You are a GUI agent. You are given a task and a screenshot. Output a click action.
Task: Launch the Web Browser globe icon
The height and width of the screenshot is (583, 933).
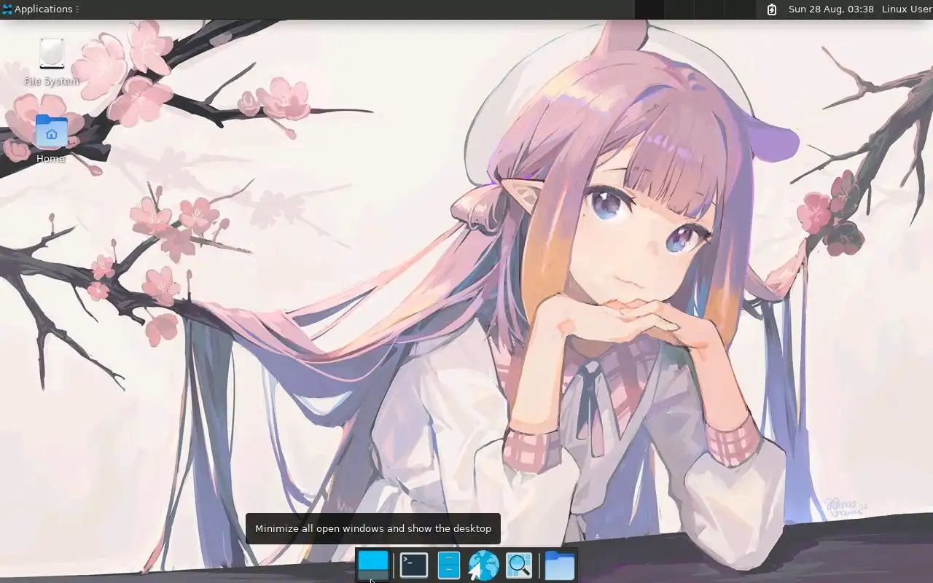[483, 565]
